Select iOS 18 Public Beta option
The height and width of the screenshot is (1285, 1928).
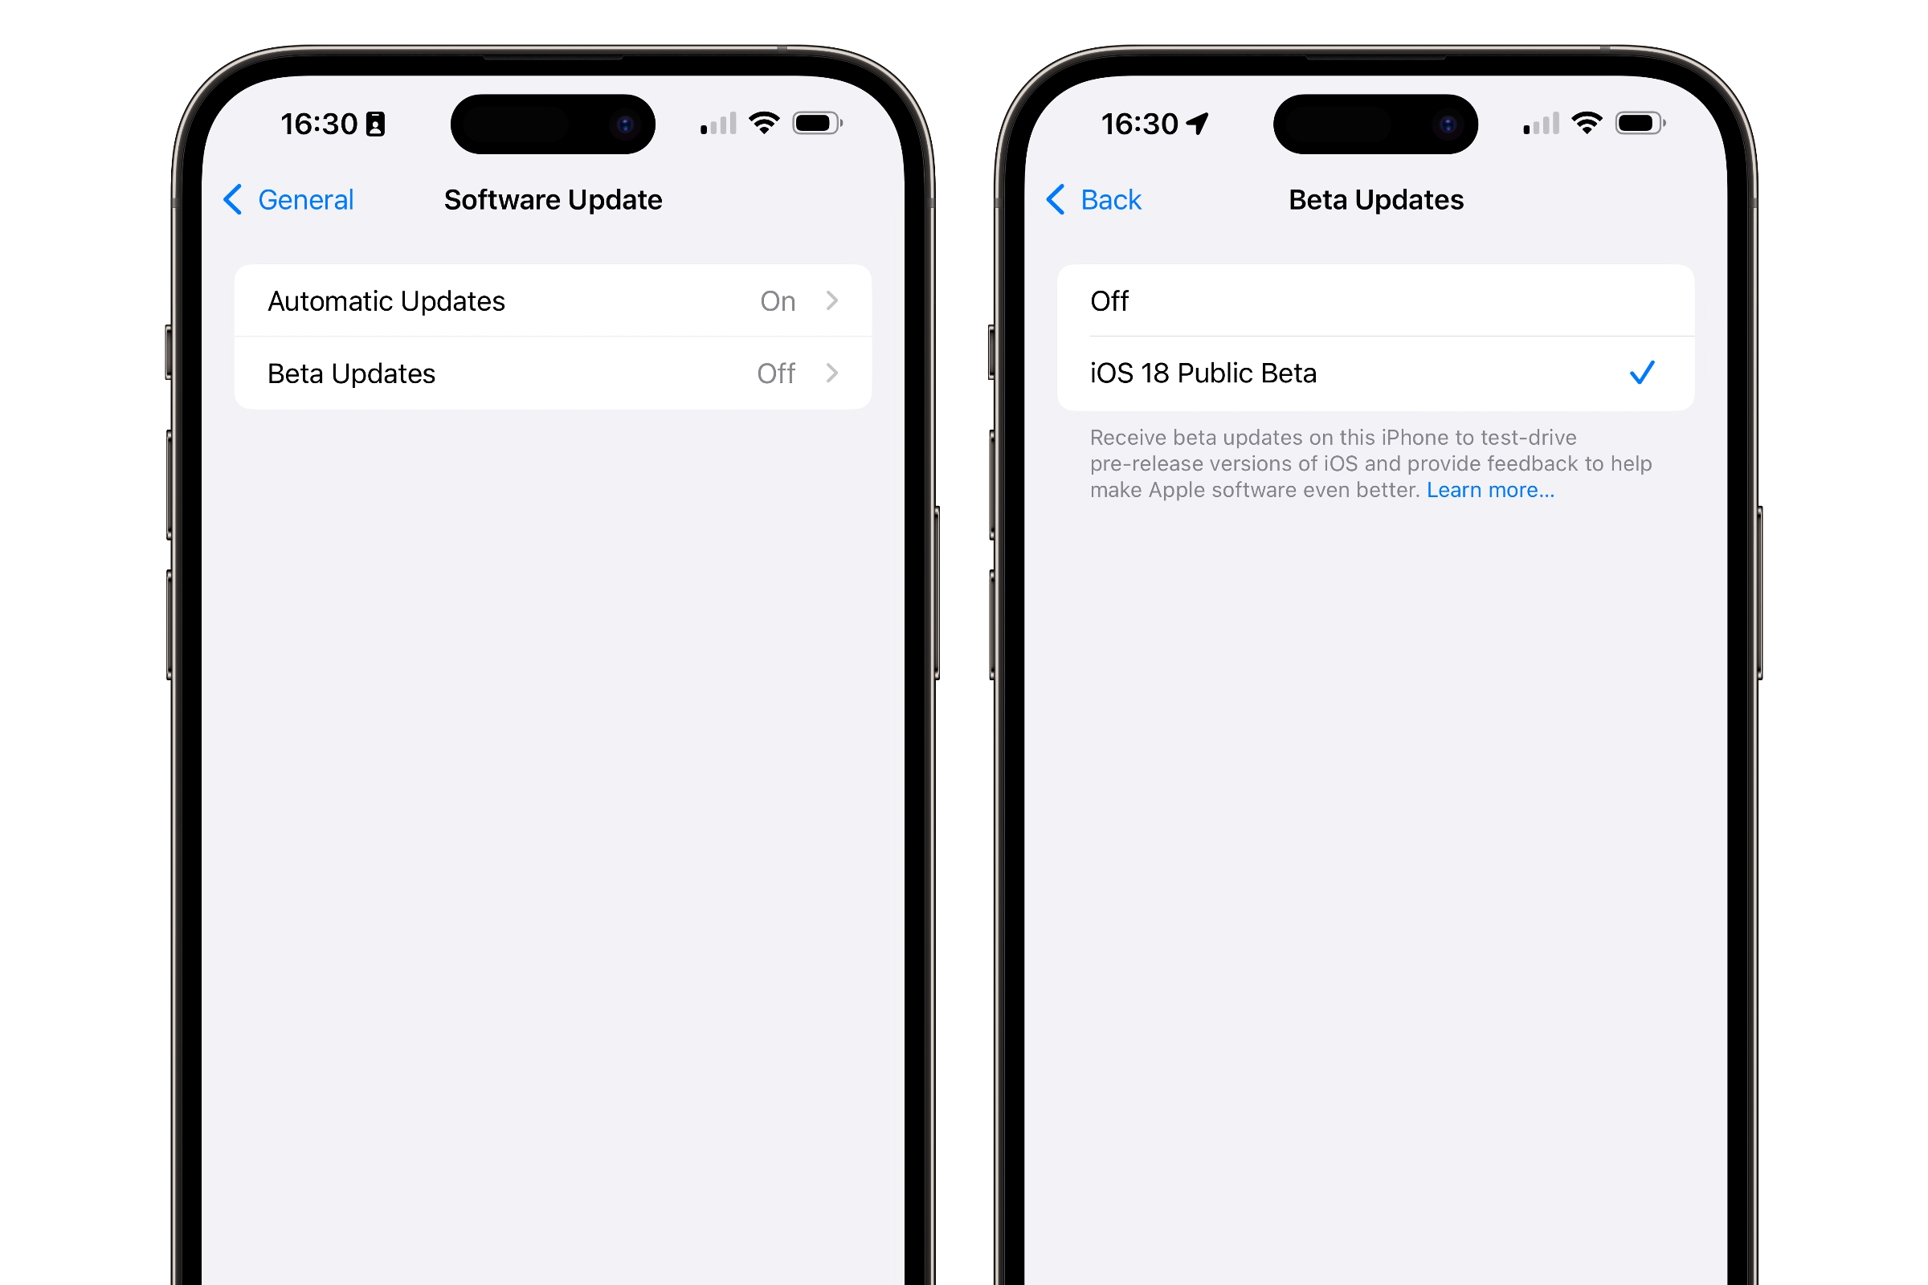coord(1371,373)
